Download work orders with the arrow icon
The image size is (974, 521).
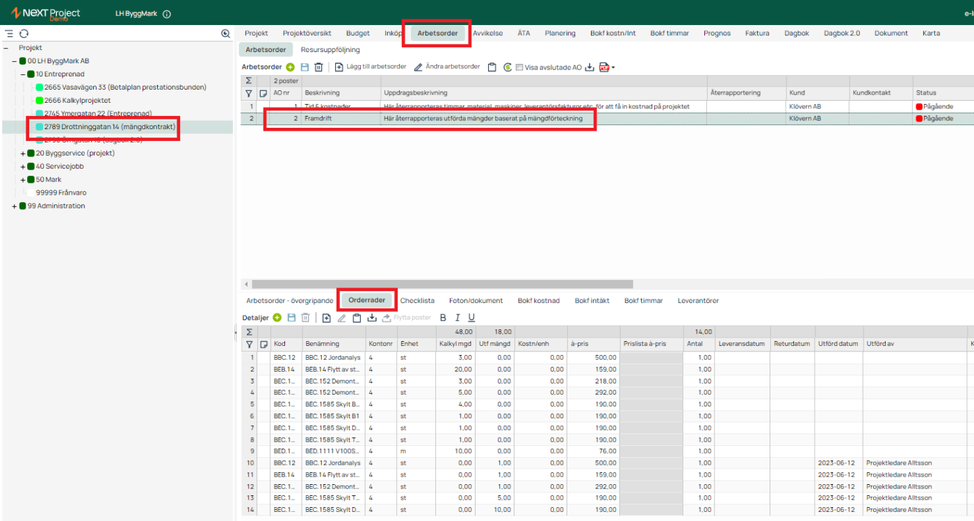[590, 67]
